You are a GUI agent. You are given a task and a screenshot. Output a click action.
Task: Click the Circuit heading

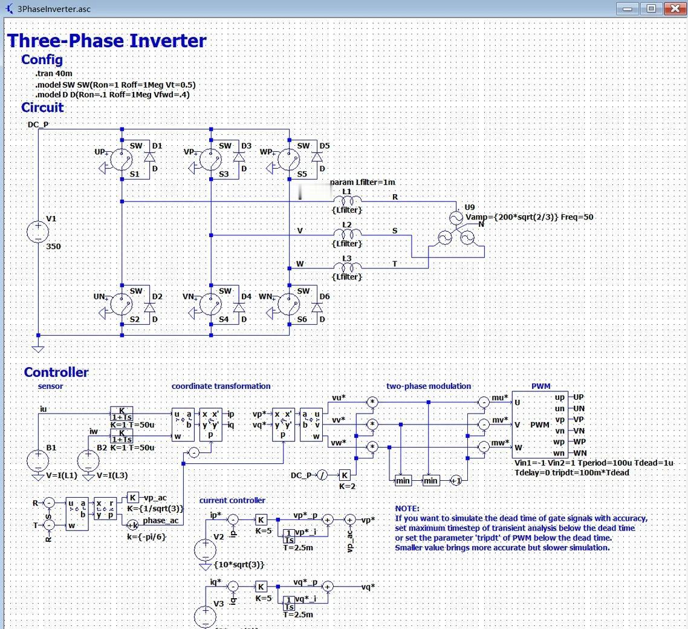42,108
